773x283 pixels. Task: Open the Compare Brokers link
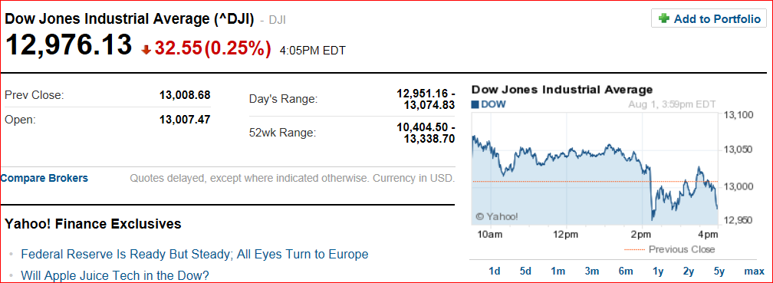click(x=44, y=178)
